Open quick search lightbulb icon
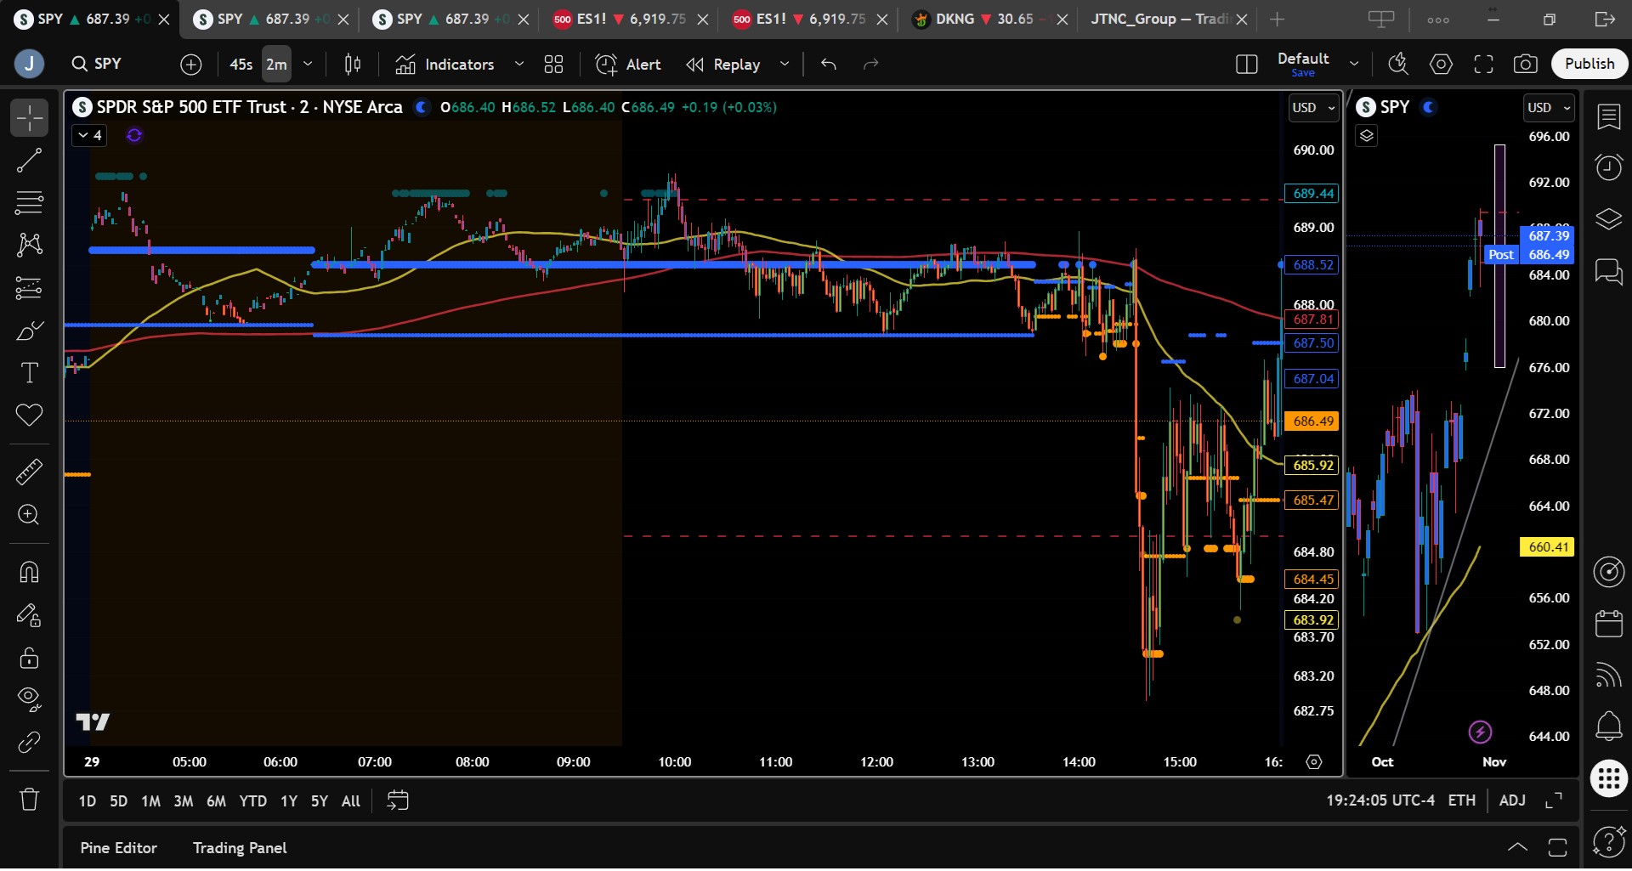 (1398, 65)
